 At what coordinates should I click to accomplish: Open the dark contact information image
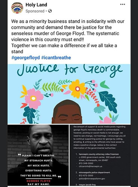(100, 155)
